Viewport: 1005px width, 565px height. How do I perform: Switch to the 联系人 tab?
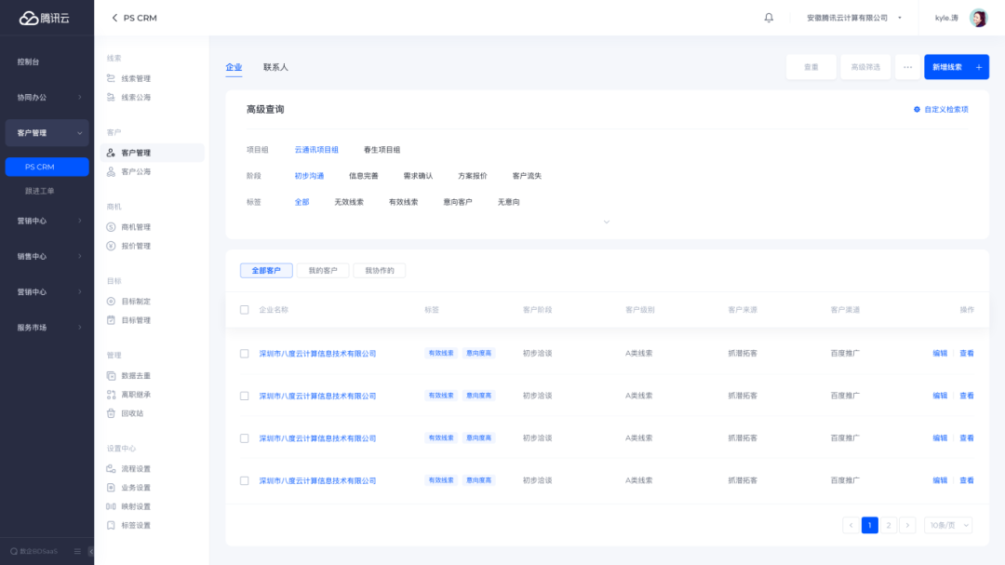[275, 67]
